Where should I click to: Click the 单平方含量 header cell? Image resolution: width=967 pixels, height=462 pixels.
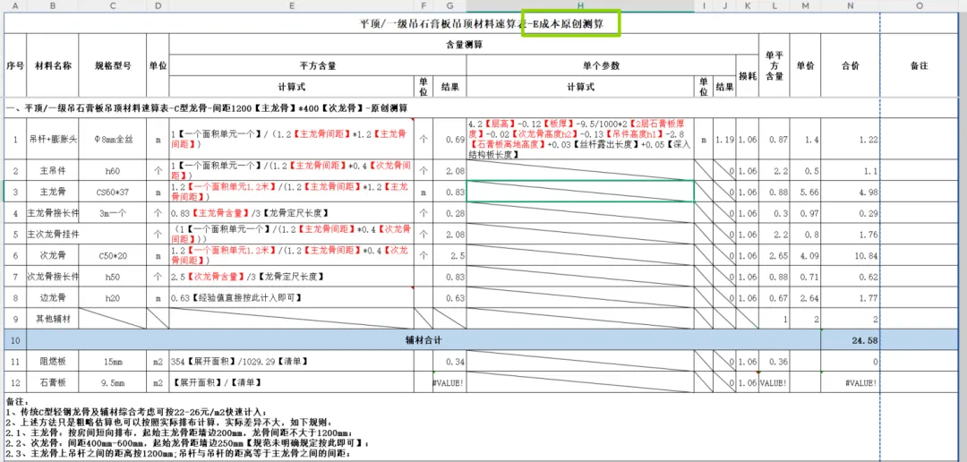[774, 66]
